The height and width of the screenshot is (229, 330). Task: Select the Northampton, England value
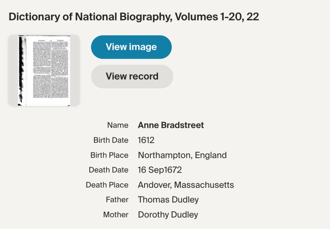click(x=182, y=155)
